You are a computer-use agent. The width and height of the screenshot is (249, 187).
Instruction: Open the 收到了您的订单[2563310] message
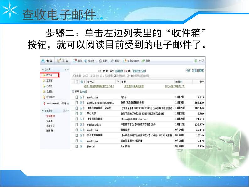(142, 114)
